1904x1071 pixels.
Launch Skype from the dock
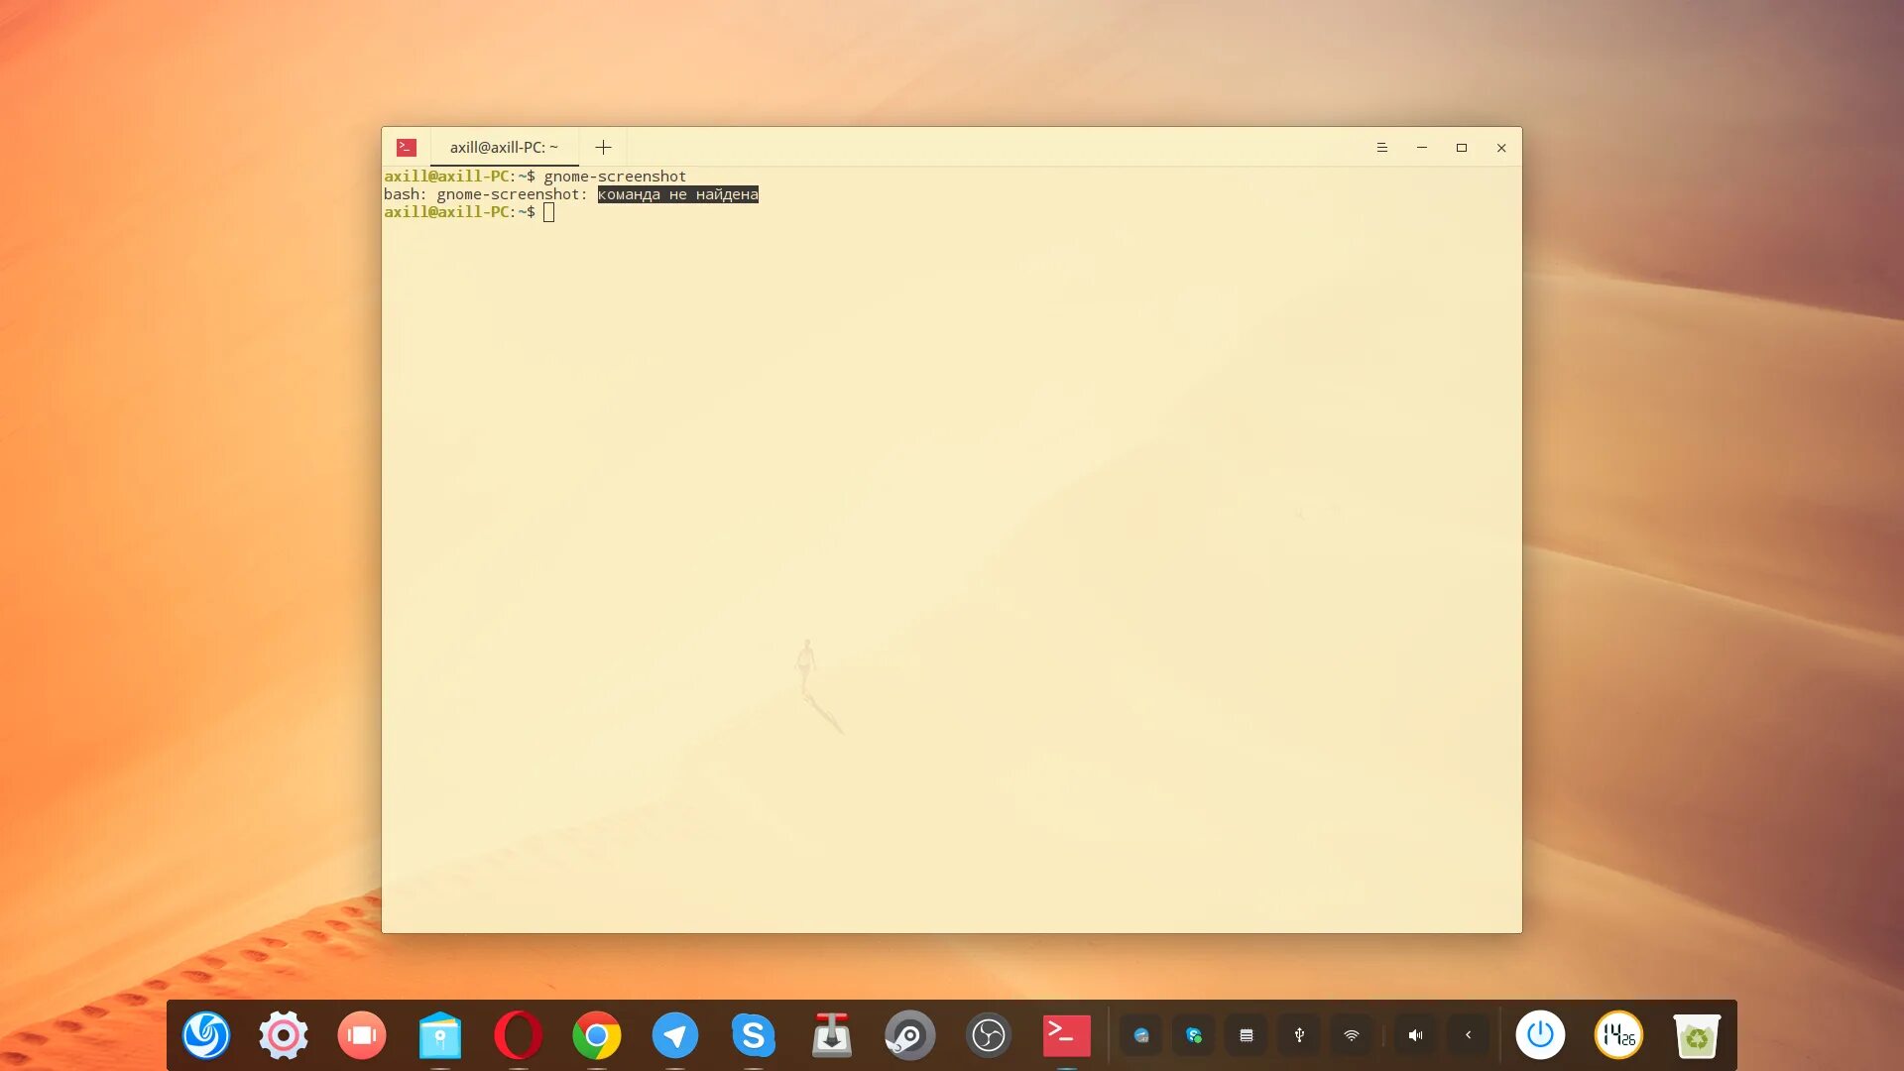[x=753, y=1035]
